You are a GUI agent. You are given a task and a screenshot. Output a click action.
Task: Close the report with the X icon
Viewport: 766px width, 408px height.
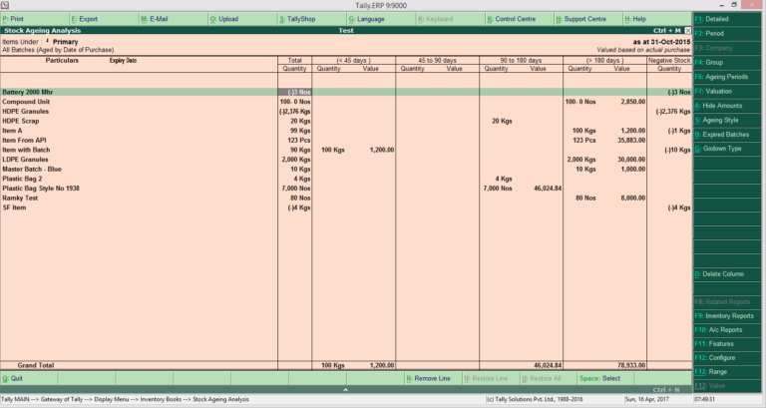[687, 31]
